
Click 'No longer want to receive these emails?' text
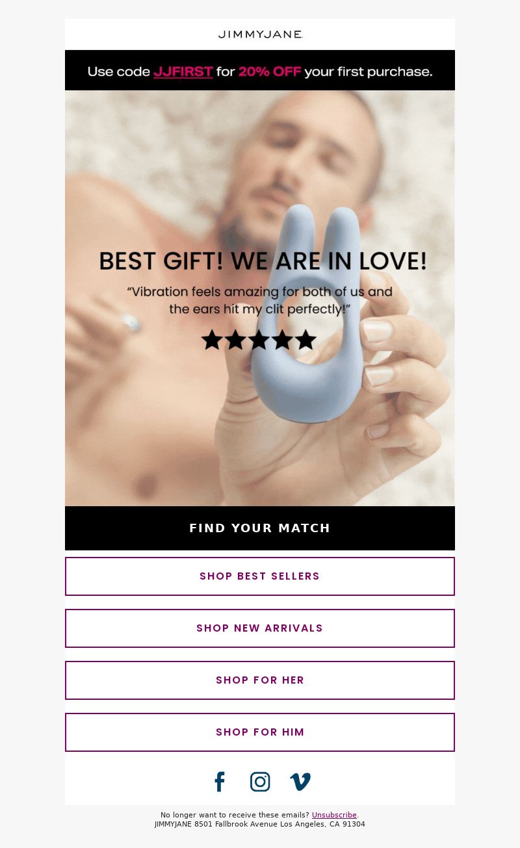(x=235, y=815)
